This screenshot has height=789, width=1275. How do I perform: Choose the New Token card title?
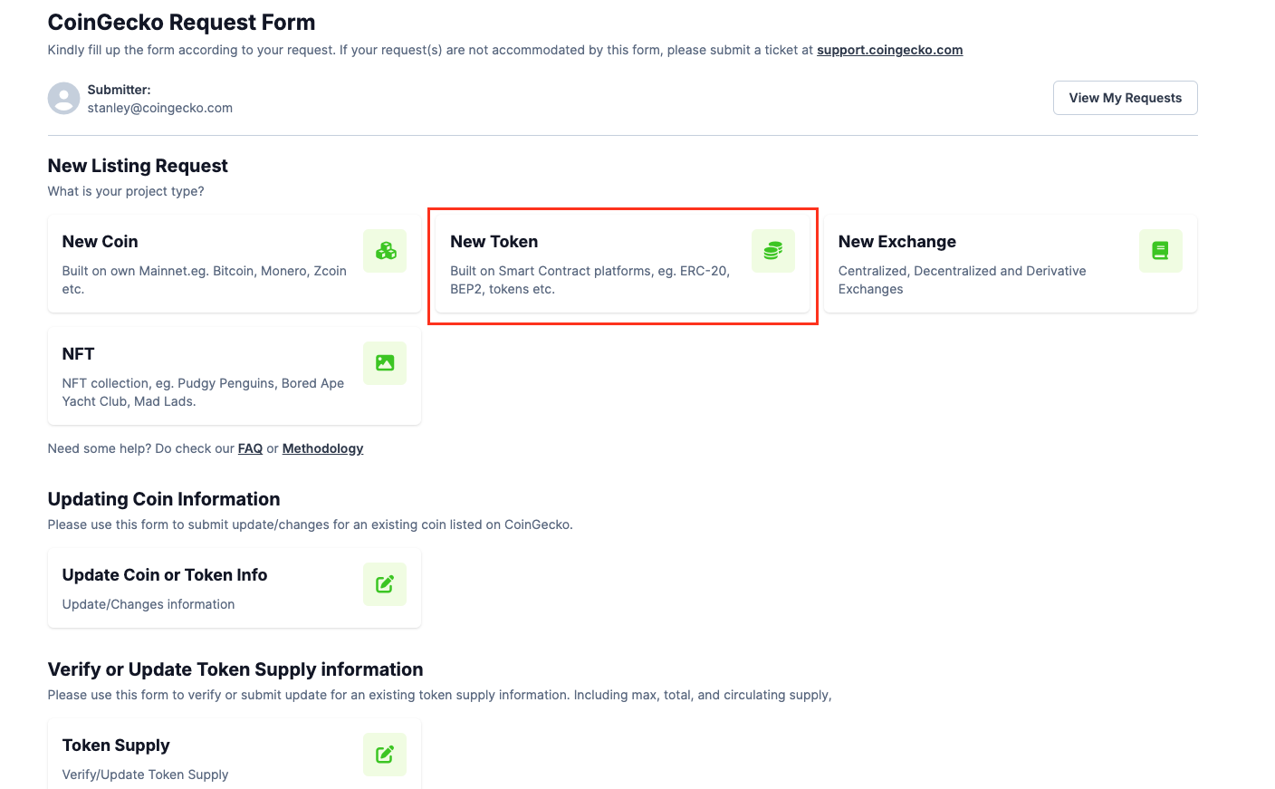click(x=494, y=242)
